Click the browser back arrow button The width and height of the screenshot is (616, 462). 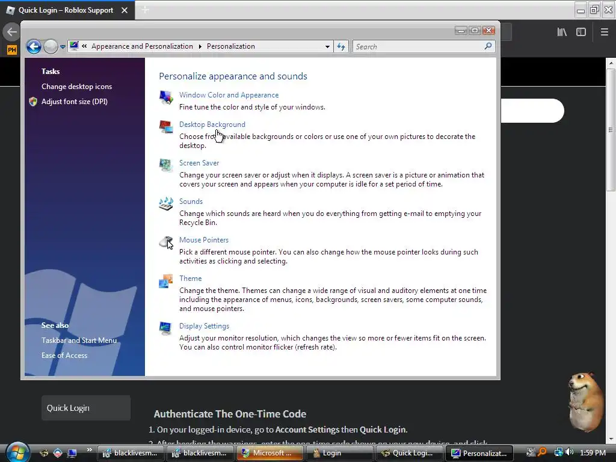click(x=11, y=32)
